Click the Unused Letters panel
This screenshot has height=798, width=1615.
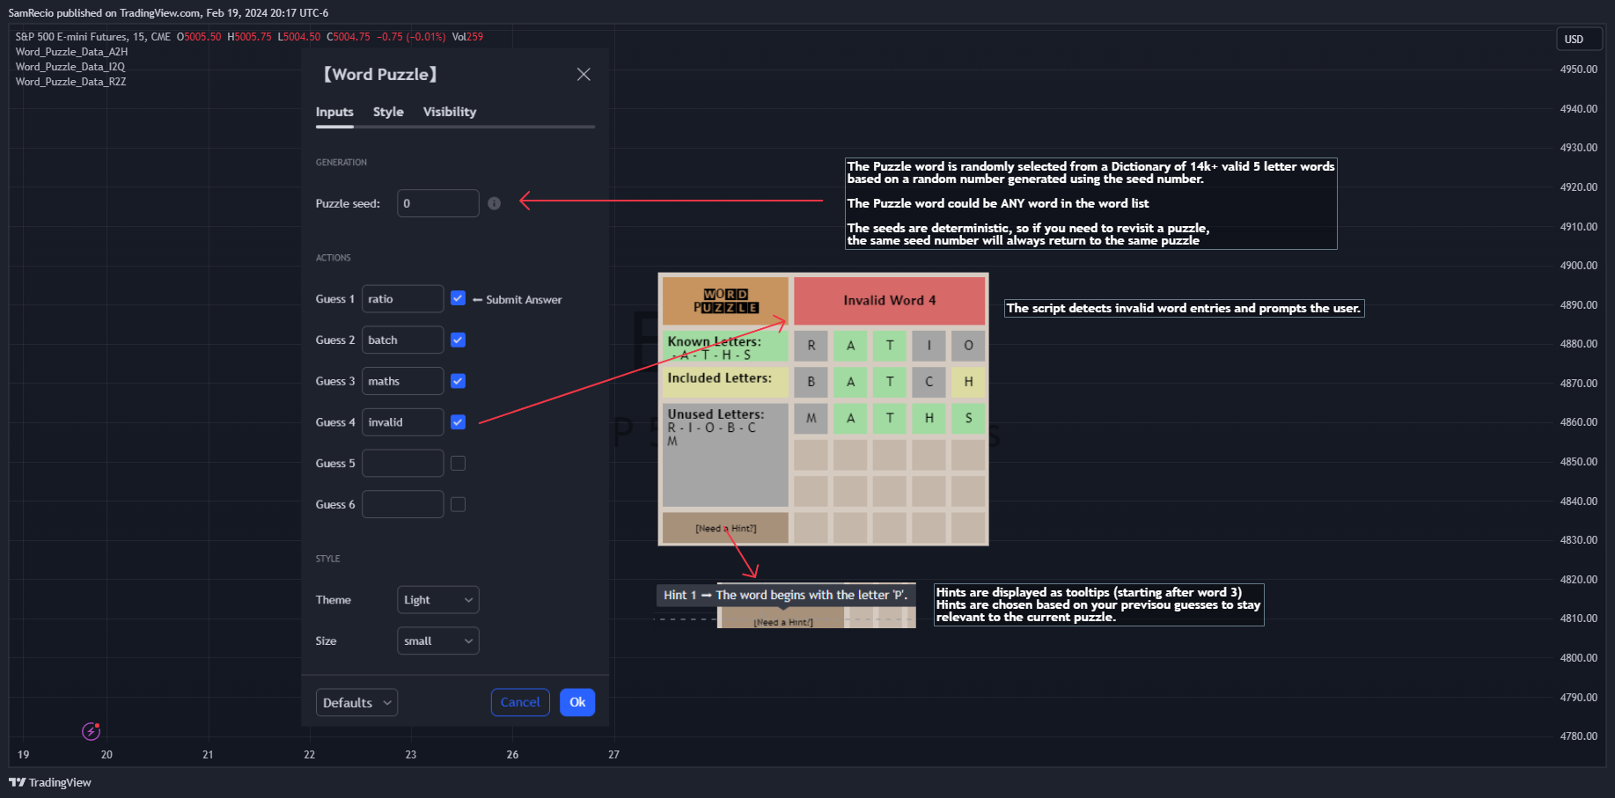[x=725, y=456]
